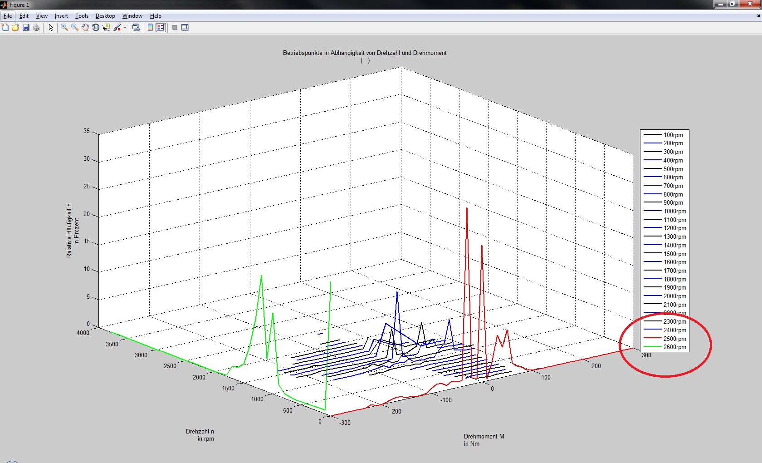Image resolution: width=762 pixels, height=463 pixels.
Task: Open a file with the folder icon
Action: pyautogui.click(x=15, y=28)
